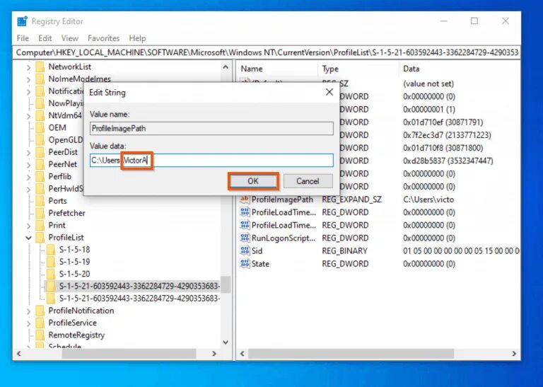Viewport: 543px width, 387px height.
Task: Click the registry path address bar
Action: 267,52
